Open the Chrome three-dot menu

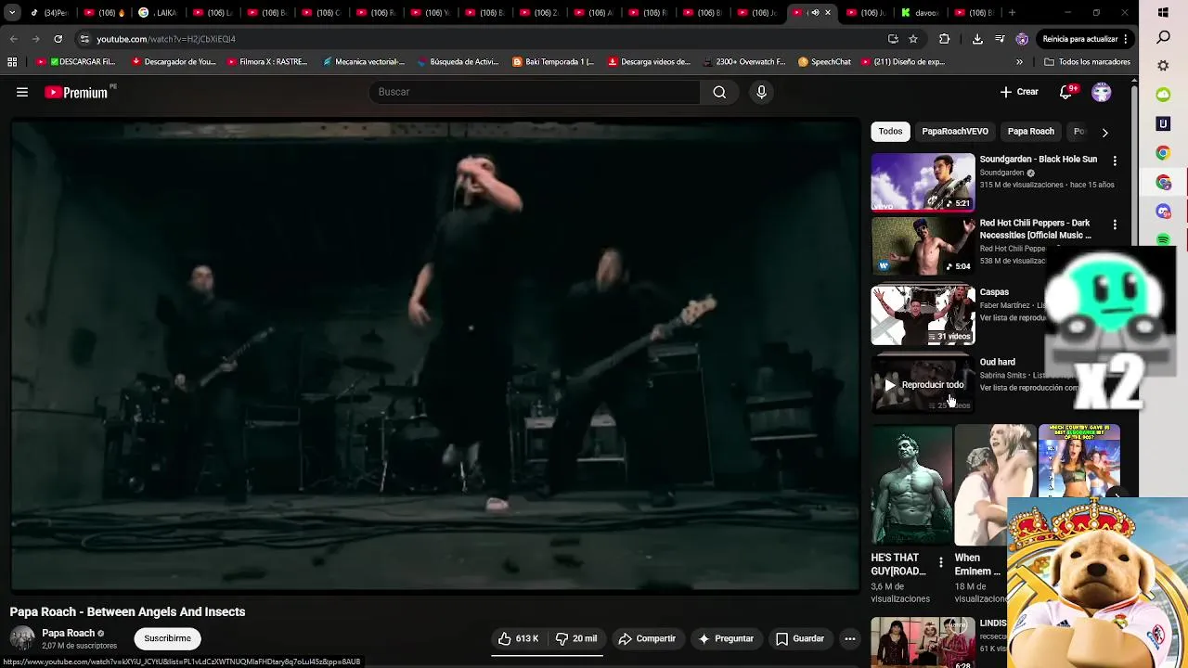[1126, 39]
